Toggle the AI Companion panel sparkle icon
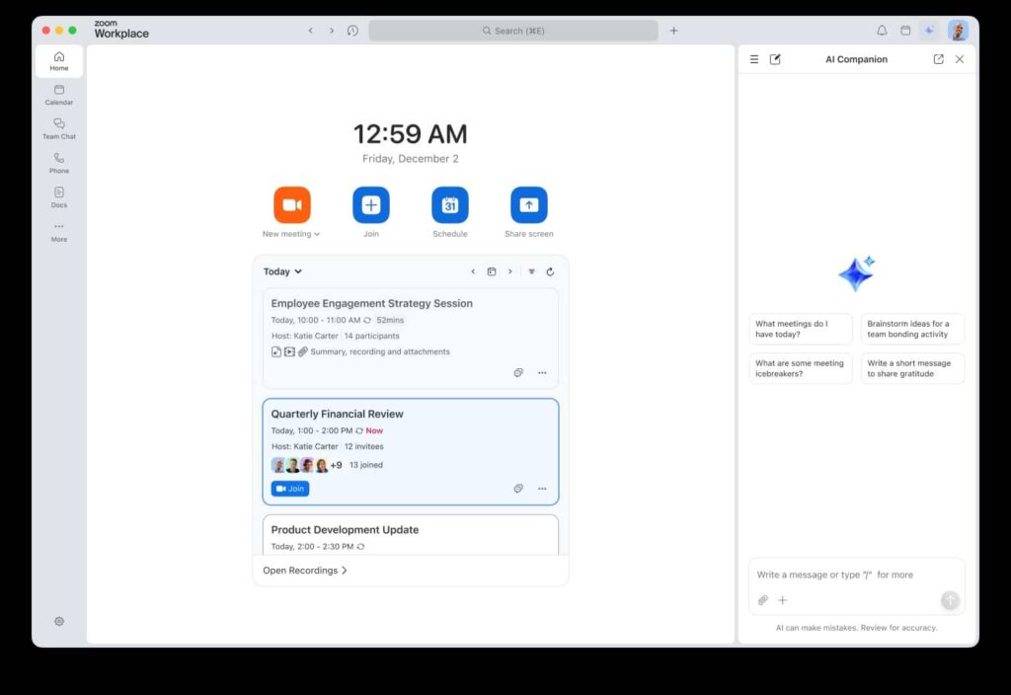The width and height of the screenshot is (1011, 695). (929, 31)
